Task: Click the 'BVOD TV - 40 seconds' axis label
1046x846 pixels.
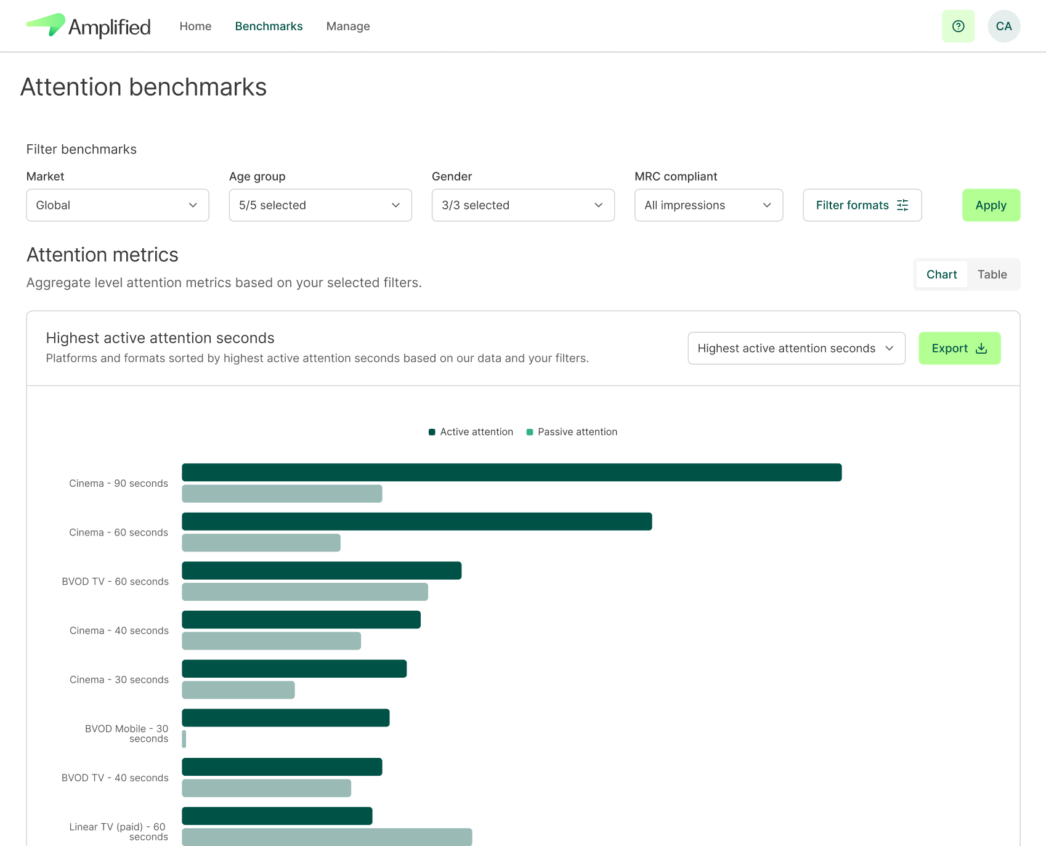Action: 115,778
